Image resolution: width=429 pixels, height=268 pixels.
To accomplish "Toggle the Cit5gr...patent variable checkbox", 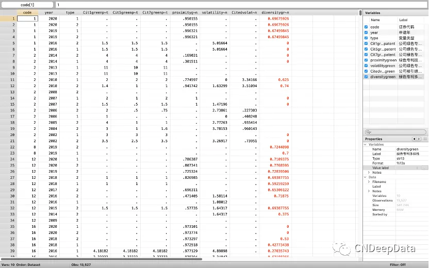I will [x=366, y=49].
